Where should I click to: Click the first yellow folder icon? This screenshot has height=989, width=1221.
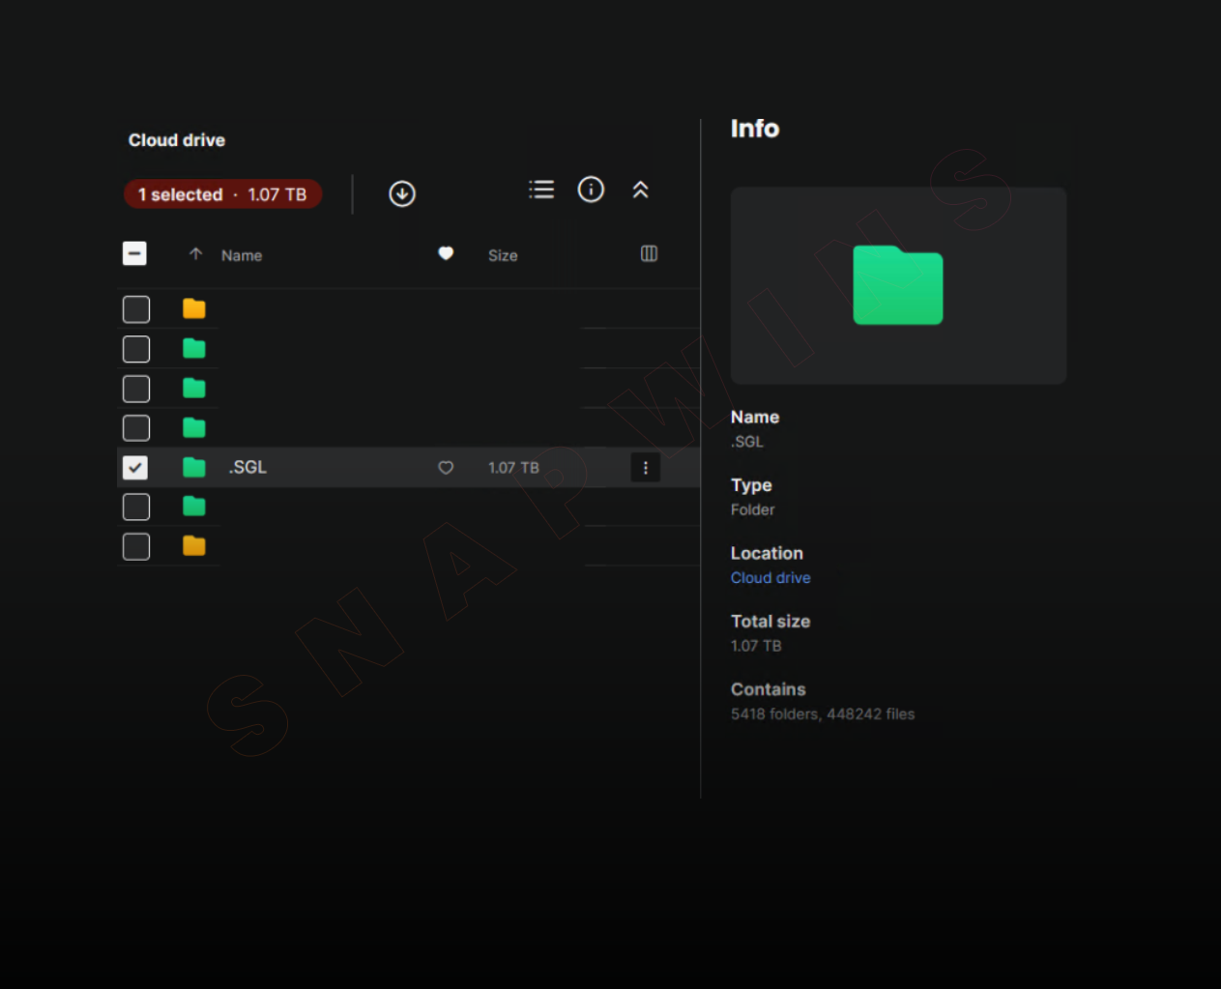pyautogui.click(x=194, y=309)
